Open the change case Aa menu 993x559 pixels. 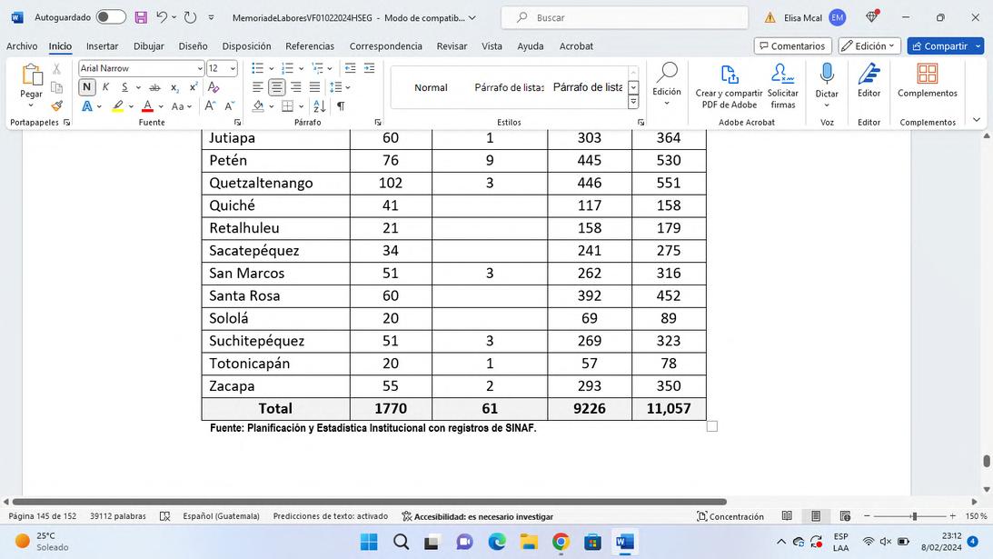point(181,106)
